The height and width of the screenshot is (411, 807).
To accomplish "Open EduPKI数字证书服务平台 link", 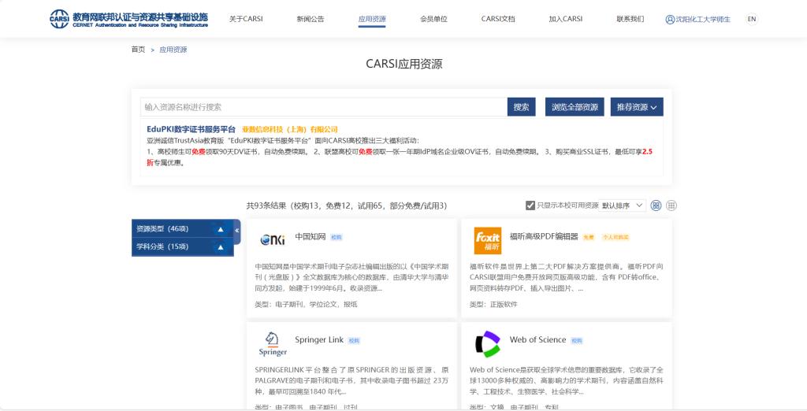I will point(191,129).
